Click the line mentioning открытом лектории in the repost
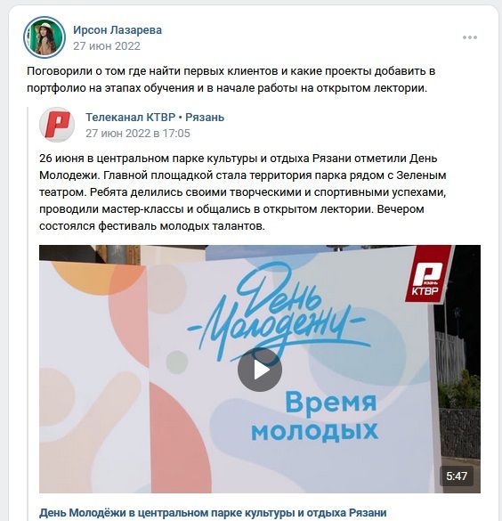The width and height of the screenshot is (502, 521). click(x=231, y=209)
